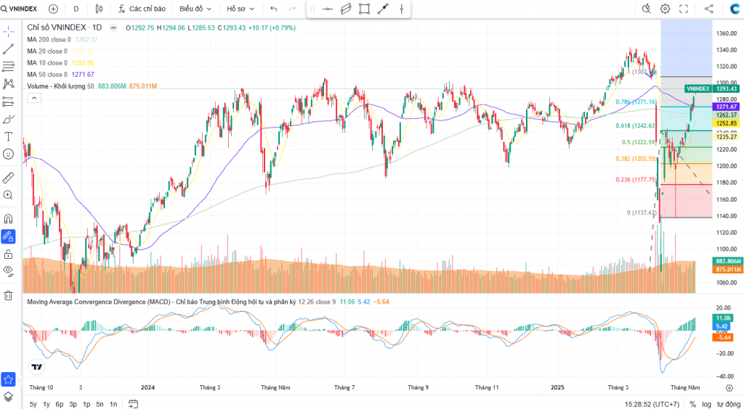Select the 5y time range
Screen dimensions: 744x409
(33, 404)
